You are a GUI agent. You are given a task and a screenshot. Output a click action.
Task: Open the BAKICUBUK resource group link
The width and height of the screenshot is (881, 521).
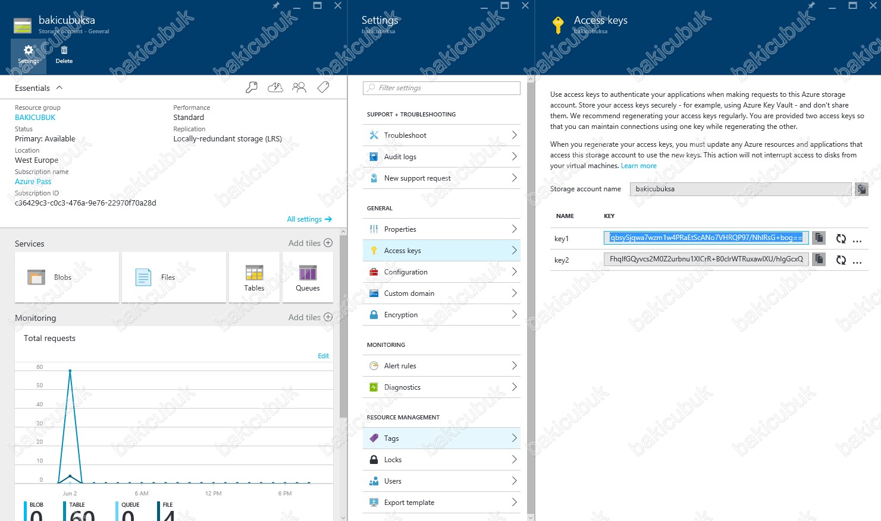point(35,118)
